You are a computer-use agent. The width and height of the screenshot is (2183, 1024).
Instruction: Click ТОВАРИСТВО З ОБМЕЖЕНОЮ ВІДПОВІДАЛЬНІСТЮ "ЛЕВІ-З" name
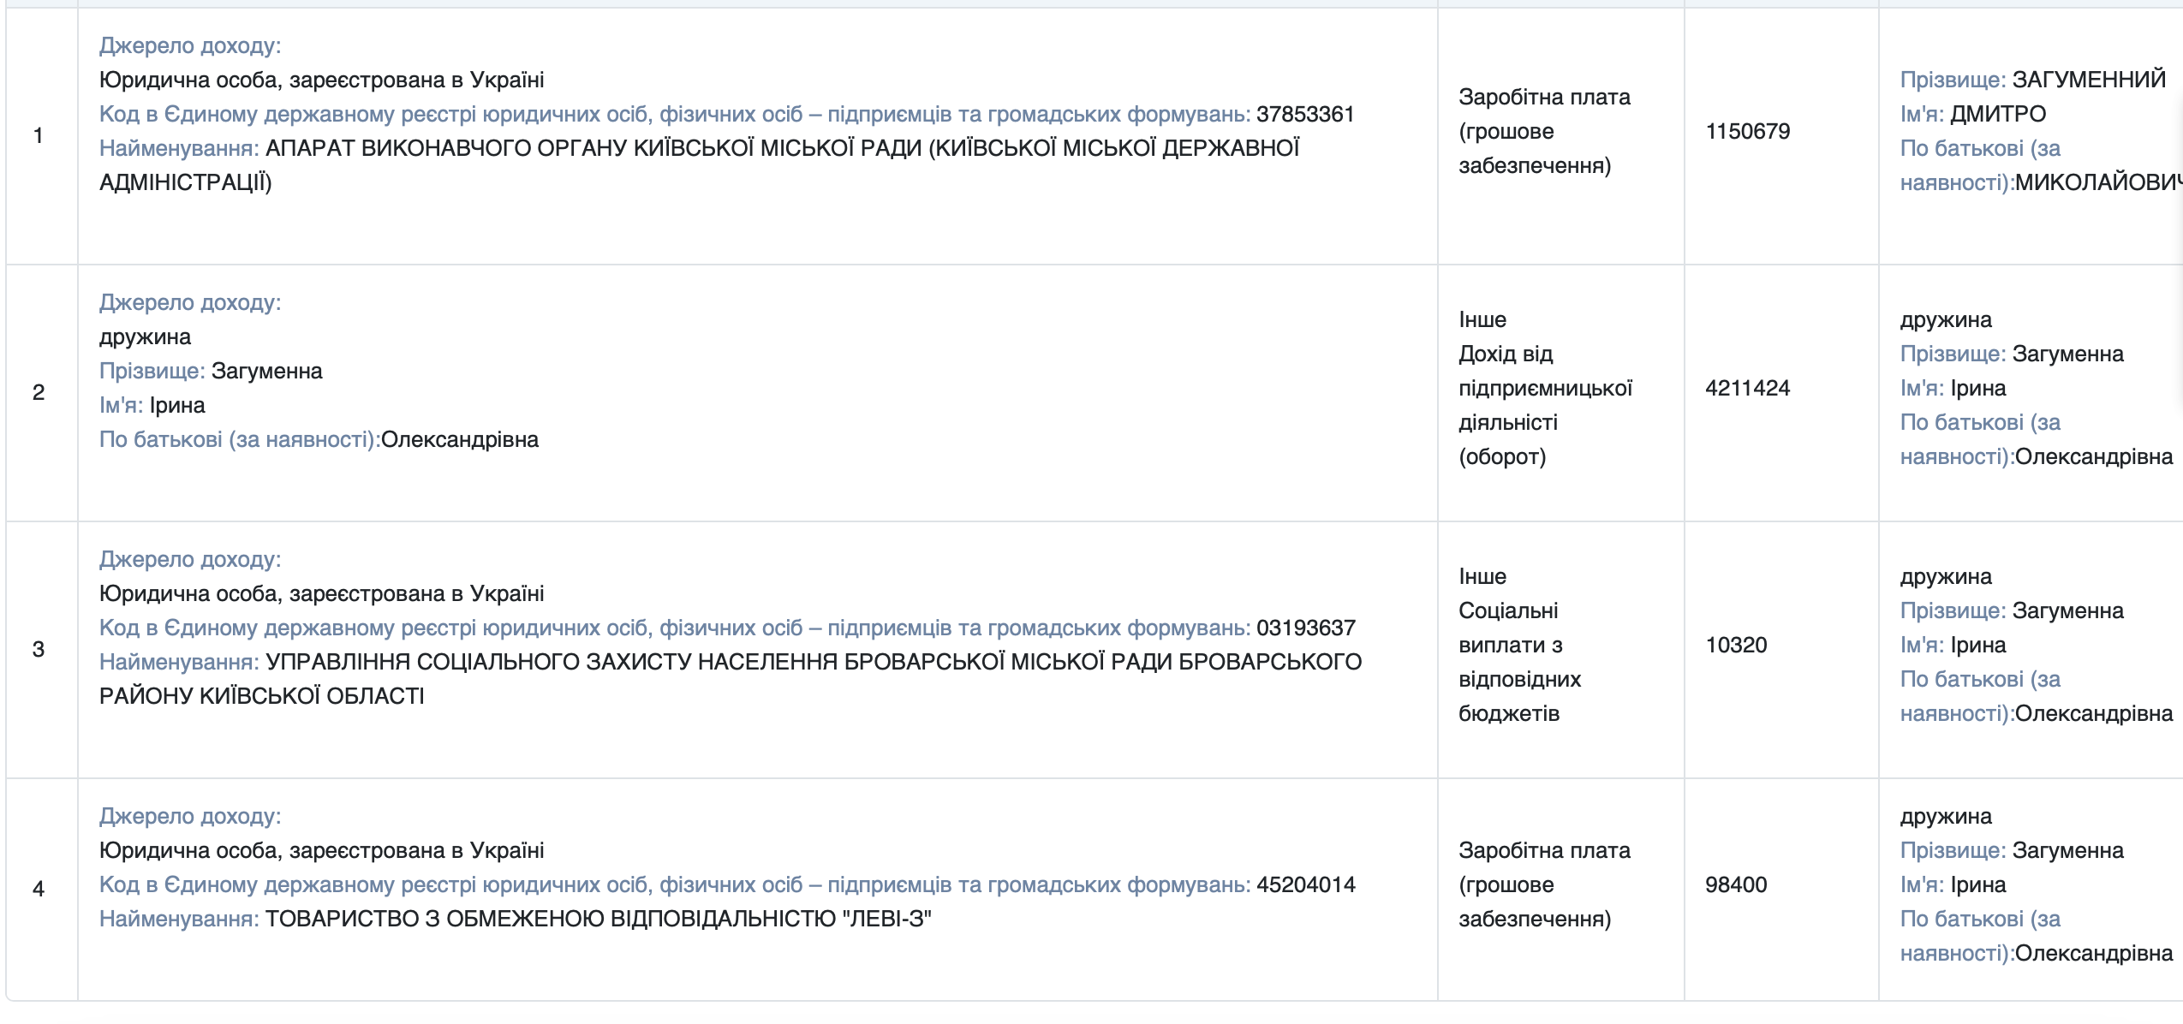[599, 919]
